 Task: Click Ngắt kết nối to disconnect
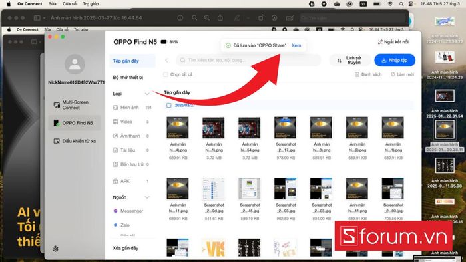pyautogui.click(x=393, y=42)
